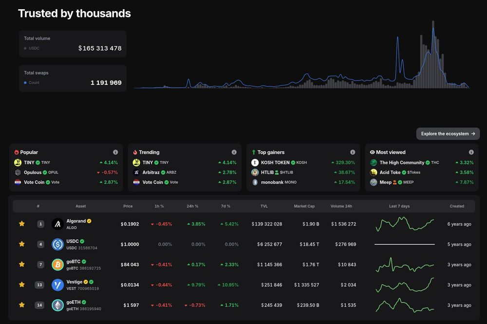Click Vote Coin icon in Trending
This screenshot has height=324, width=487.
(136, 182)
